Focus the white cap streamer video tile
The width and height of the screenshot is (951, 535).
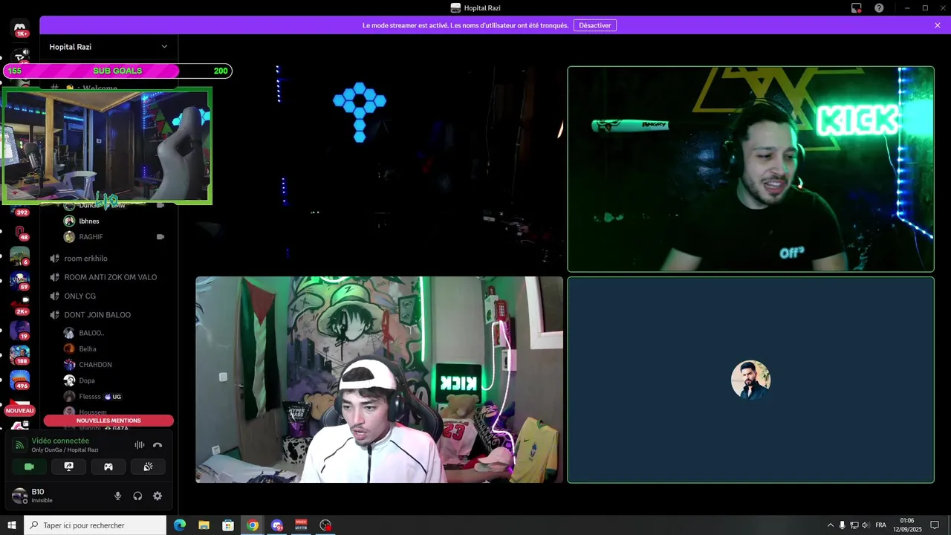379,380
